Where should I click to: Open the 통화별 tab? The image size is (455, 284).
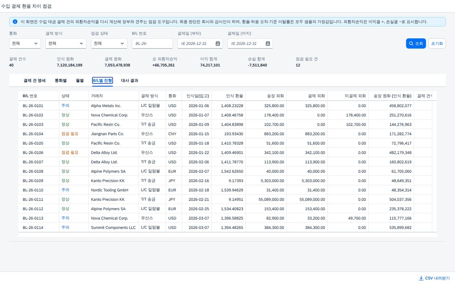click(61, 81)
